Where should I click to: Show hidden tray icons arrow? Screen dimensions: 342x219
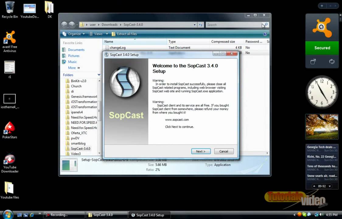(x=295, y=215)
